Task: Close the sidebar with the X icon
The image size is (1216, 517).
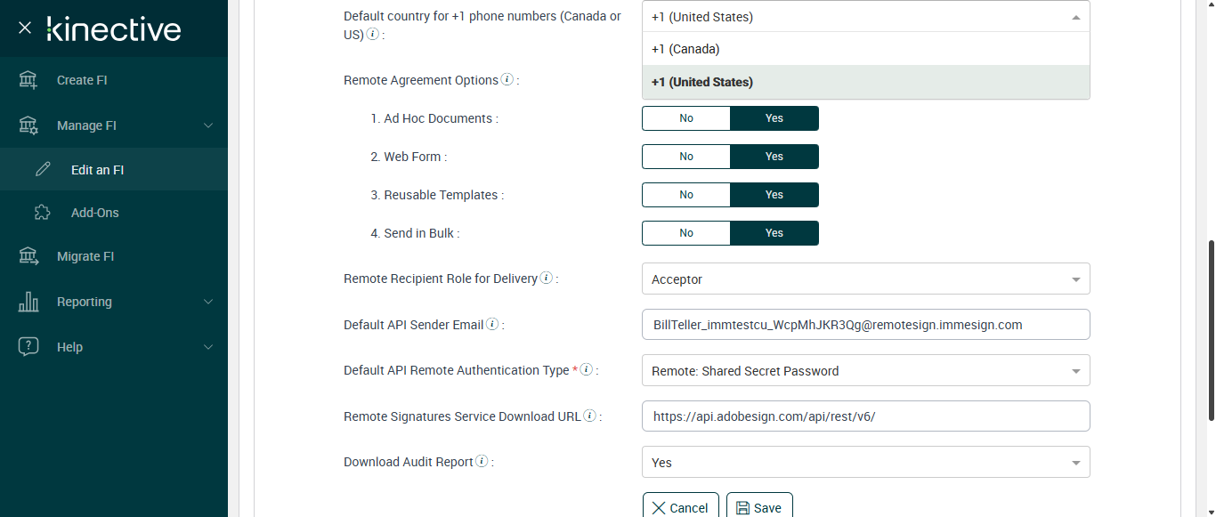Action: pyautogui.click(x=25, y=28)
